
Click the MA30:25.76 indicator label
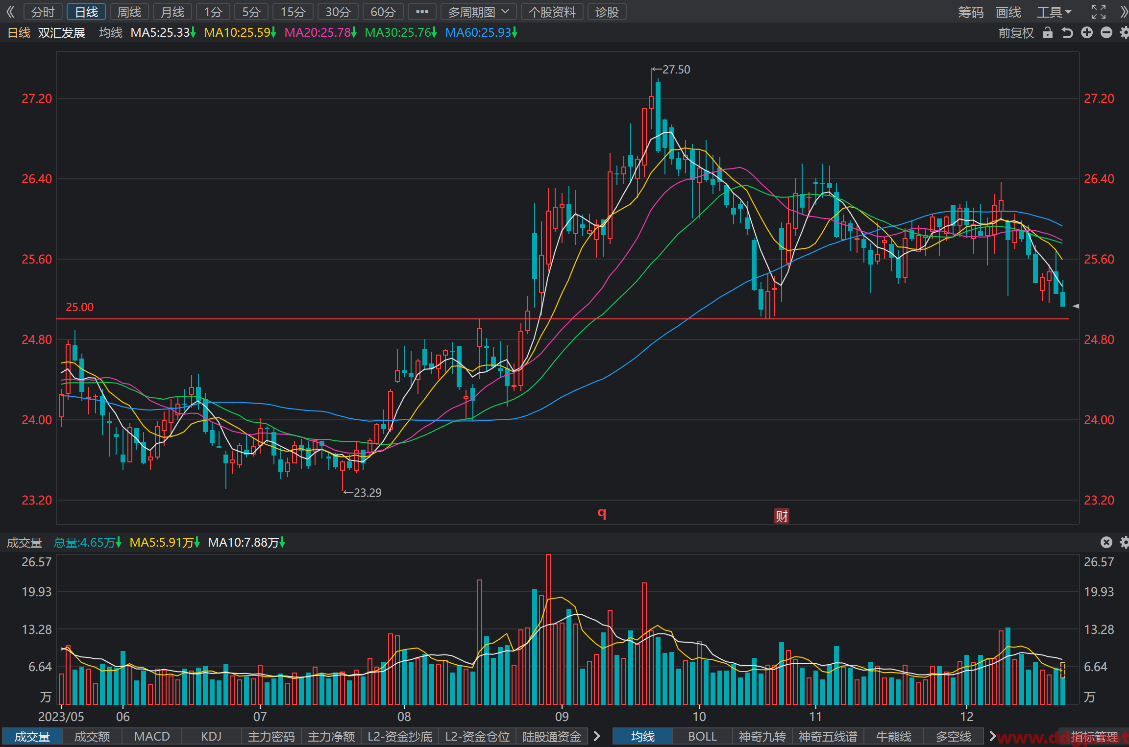401,33
